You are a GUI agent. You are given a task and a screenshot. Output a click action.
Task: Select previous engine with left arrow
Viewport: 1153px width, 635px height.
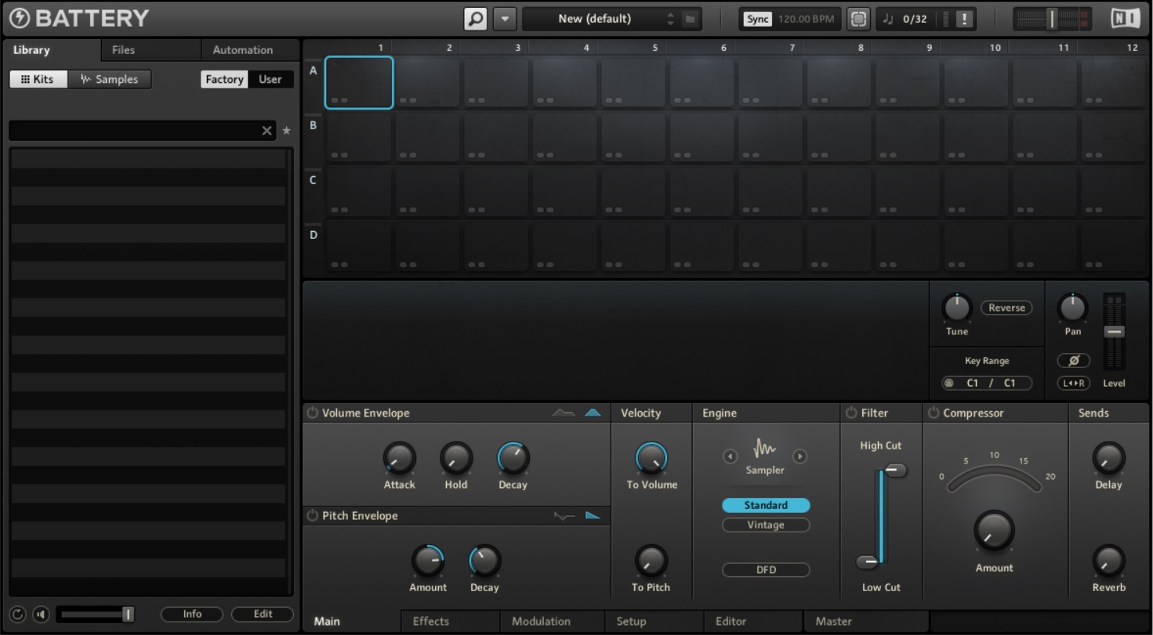[x=729, y=456]
